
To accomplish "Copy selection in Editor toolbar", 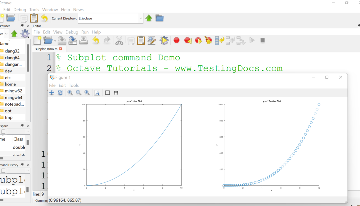I will (130, 41).
